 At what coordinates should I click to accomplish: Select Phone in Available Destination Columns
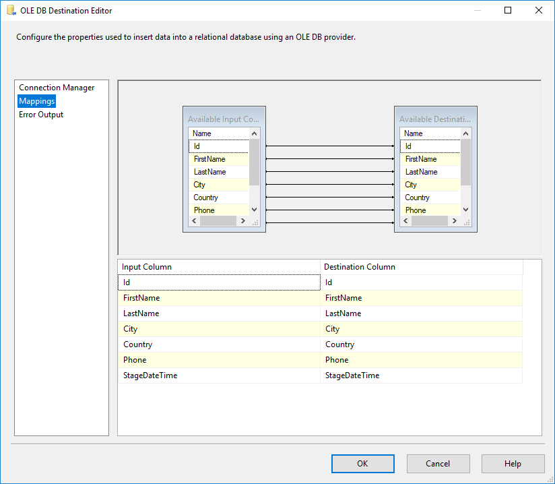(x=430, y=210)
